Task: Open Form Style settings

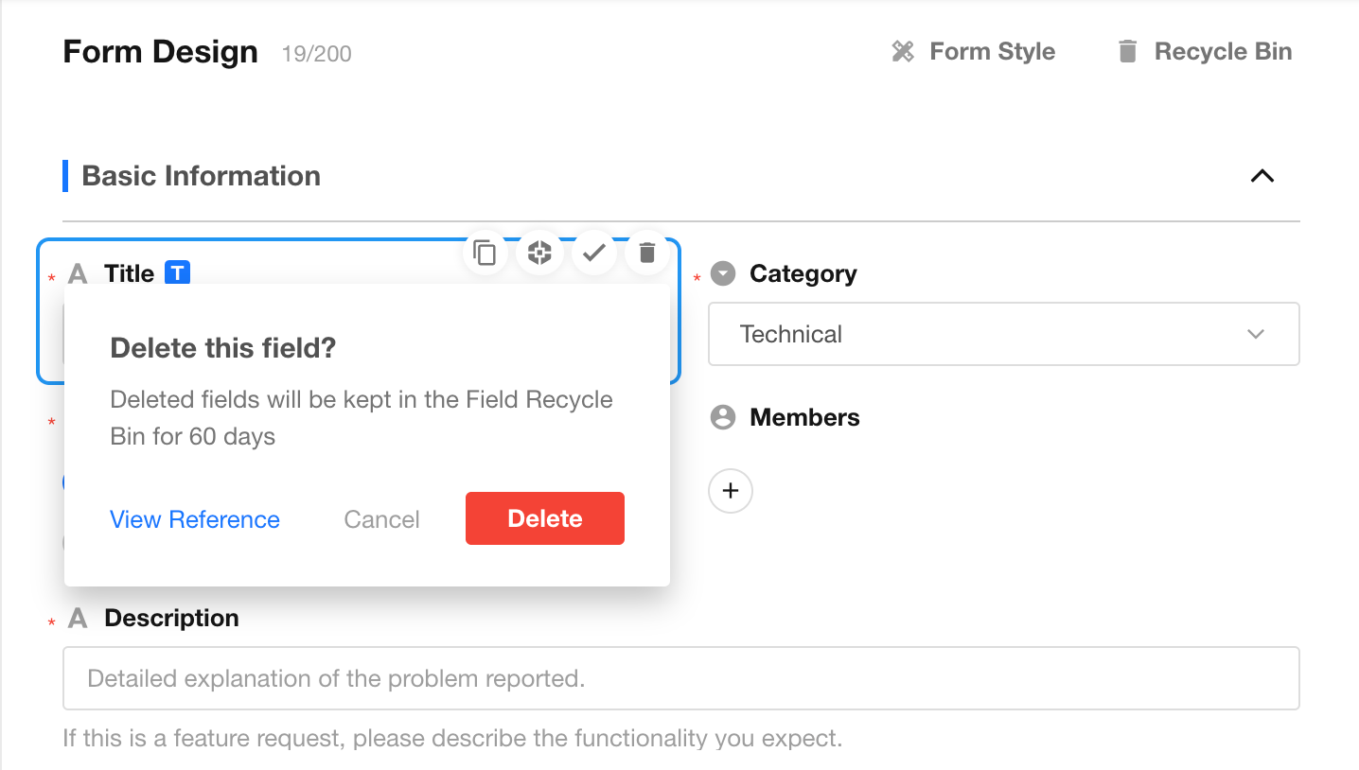Action: pyautogui.click(x=973, y=51)
